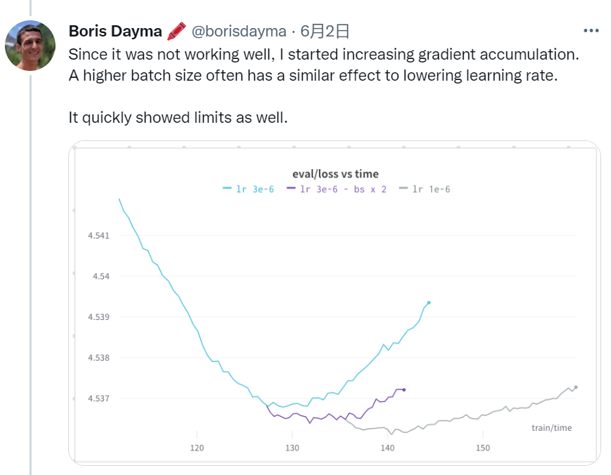
Task: Click the tweet text about gradient accumulation
Action: pyautogui.click(x=325, y=53)
